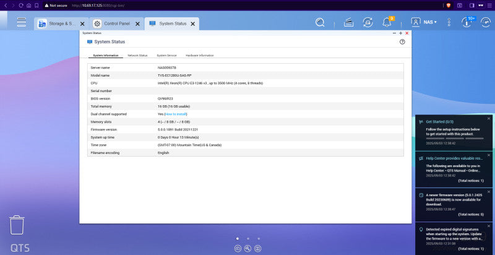The image size is (495, 255).
Task: Click firmware version 5.0.0.1891 Build 20211221
Action: [x=178, y=129]
